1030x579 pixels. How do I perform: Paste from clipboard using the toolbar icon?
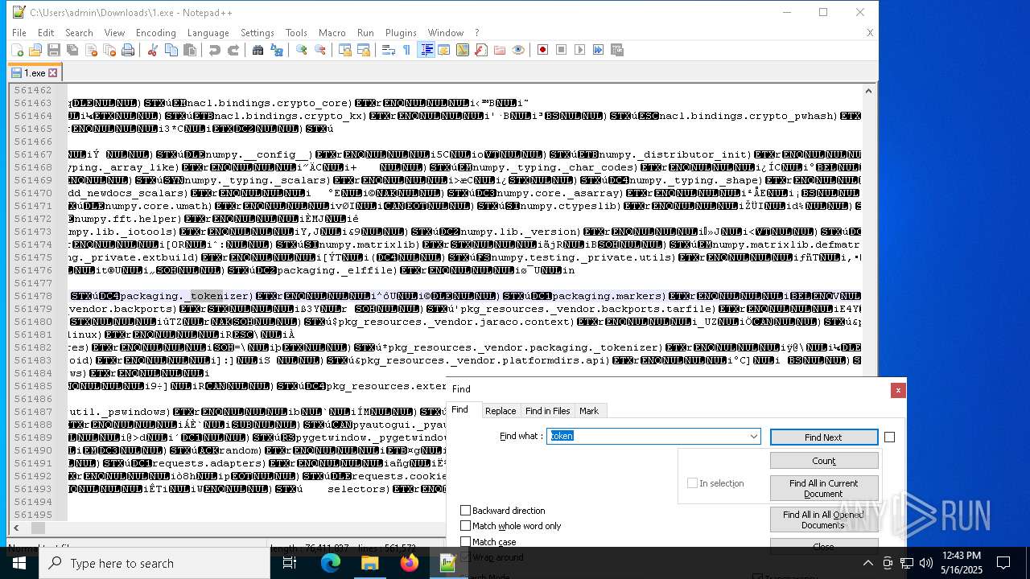click(190, 50)
